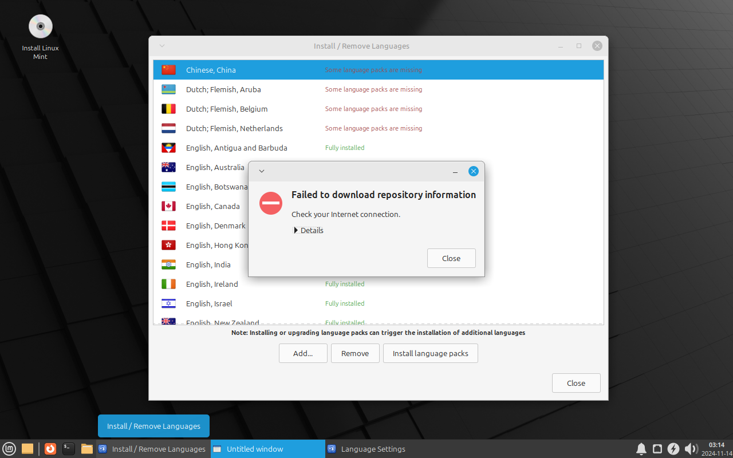Open the Install Linux Mint desktop icon
Screen dimensions: 733x458
tap(40, 37)
